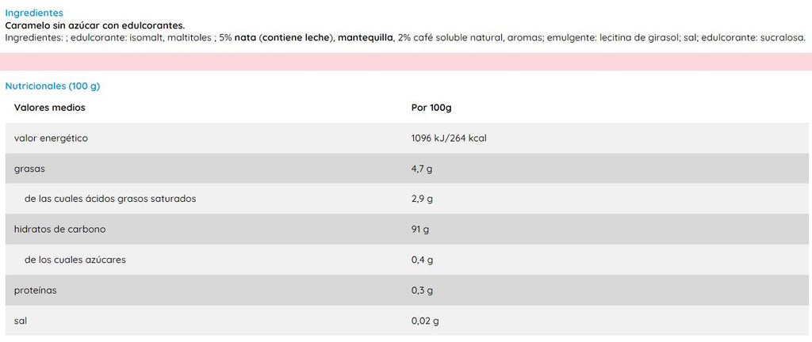Click the Por 100g column header
The width and height of the screenshot is (812, 342).
(x=431, y=108)
